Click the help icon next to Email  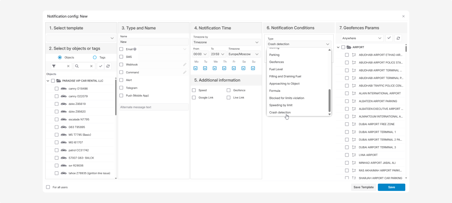[x=135, y=49]
